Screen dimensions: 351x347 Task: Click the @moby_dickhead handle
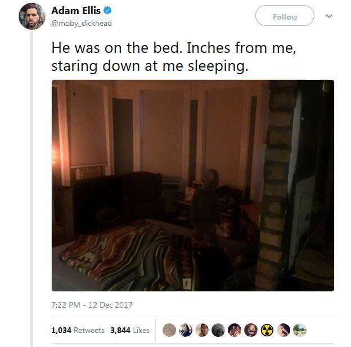coord(82,23)
